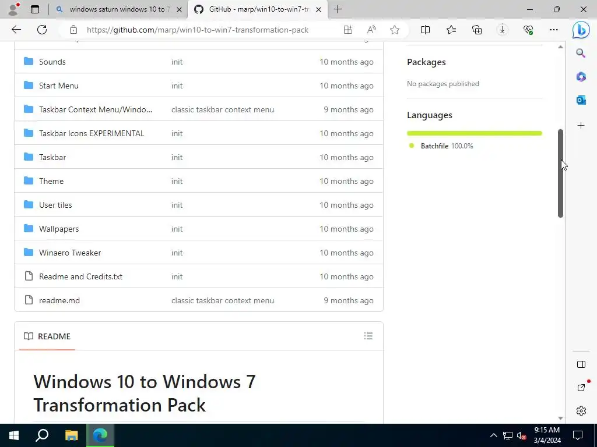Viewport: 597px width, 447px height.
Task: Open readme.md file
Action: pyautogui.click(x=59, y=301)
